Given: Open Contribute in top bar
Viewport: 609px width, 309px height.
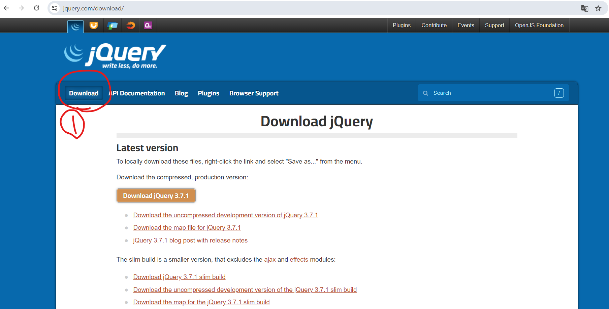Looking at the screenshot, I should (x=434, y=25).
